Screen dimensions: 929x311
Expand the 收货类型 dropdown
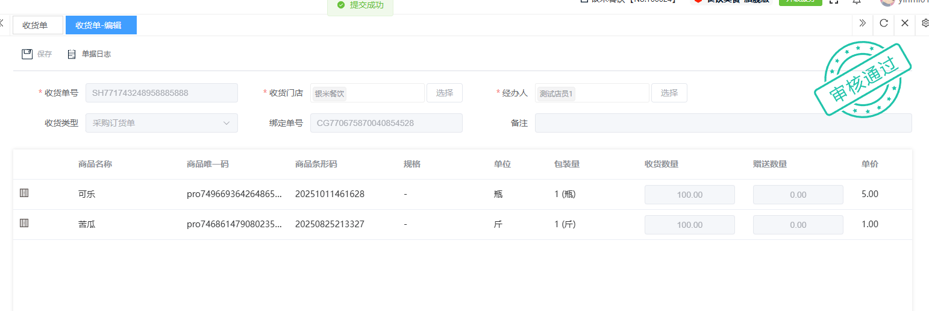(161, 123)
